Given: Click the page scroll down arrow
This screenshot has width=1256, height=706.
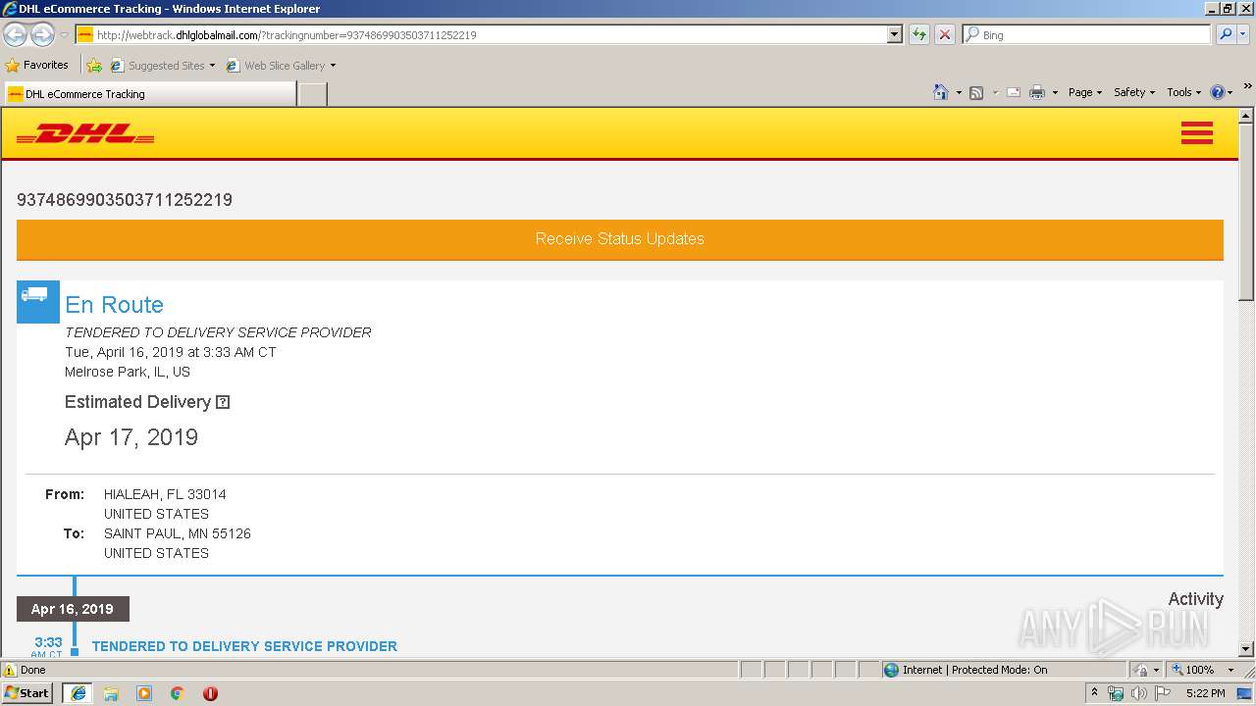Looking at the screenshot, I should 1247,649.
